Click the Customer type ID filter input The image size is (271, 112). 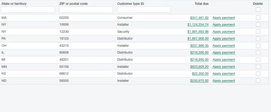pyautogui.click(x=144, y=10)
